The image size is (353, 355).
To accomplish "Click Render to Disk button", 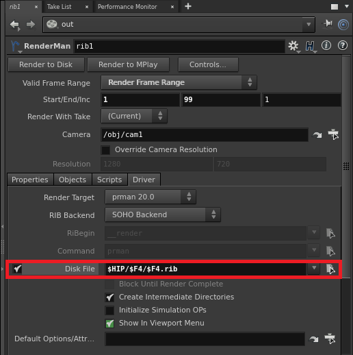I will click(46, 64).
